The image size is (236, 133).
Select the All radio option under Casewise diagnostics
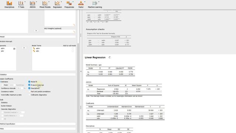tap(3, 119)
